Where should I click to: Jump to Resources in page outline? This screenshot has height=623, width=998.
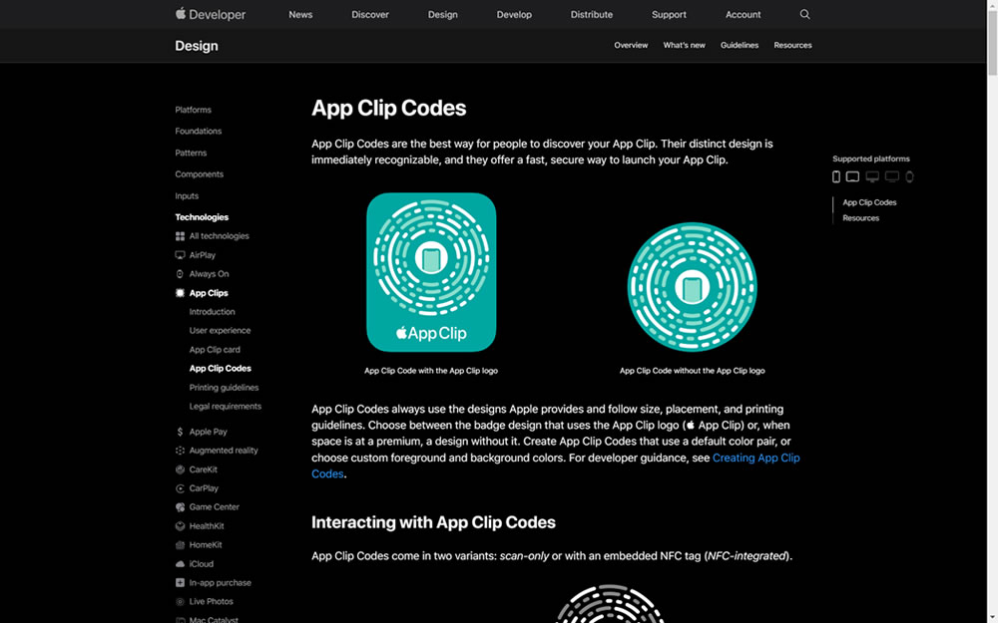tap(860, 218)
